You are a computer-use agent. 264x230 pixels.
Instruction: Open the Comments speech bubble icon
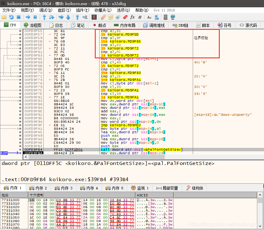(111, 17)
